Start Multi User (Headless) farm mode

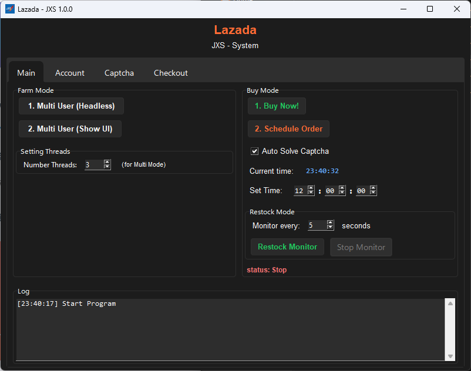71,106
